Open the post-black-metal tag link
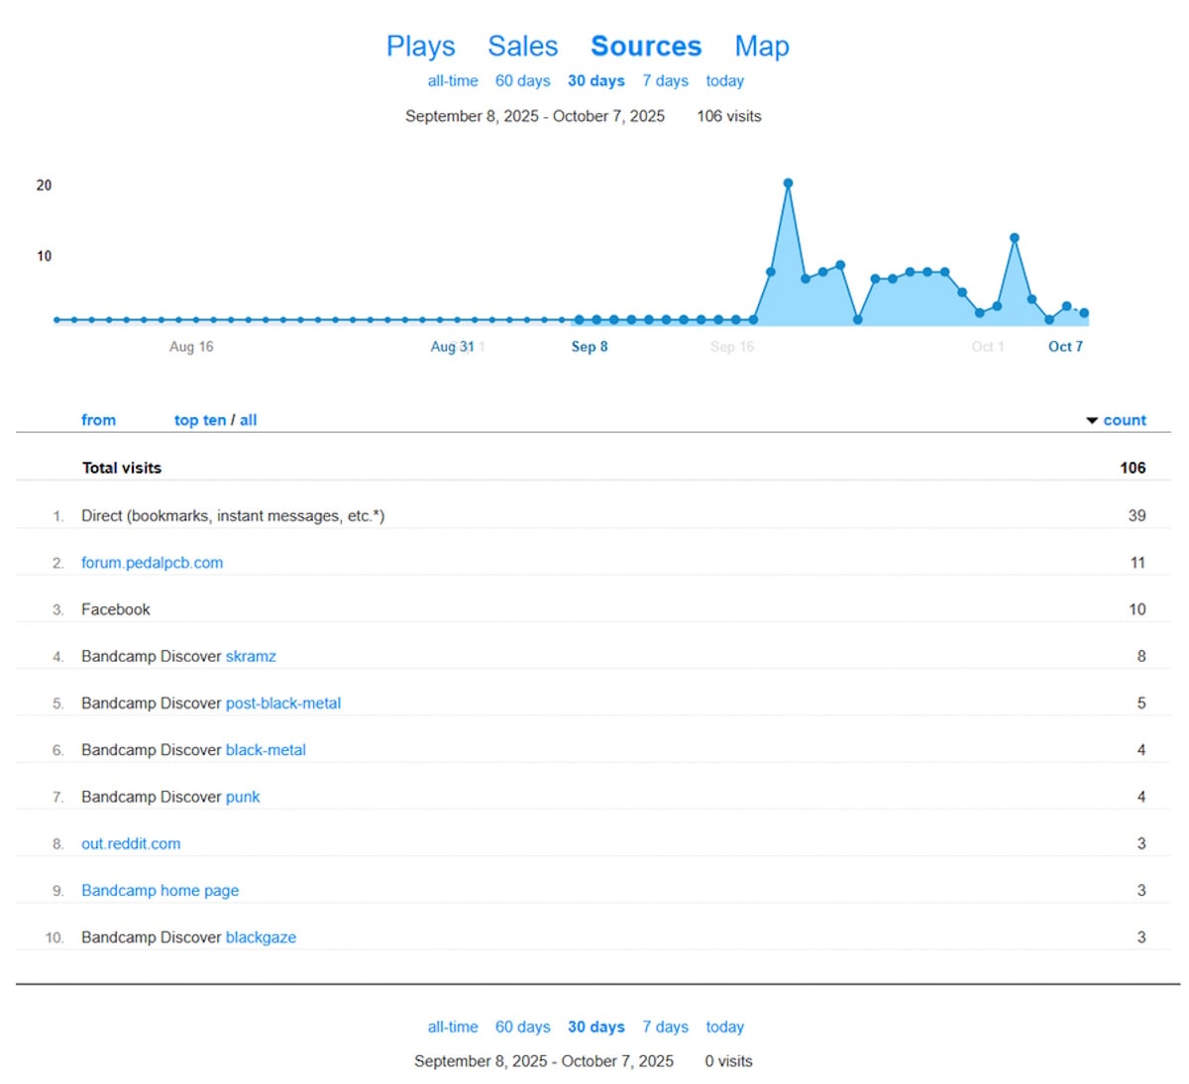1189x1084 pixels. [283, 704]
